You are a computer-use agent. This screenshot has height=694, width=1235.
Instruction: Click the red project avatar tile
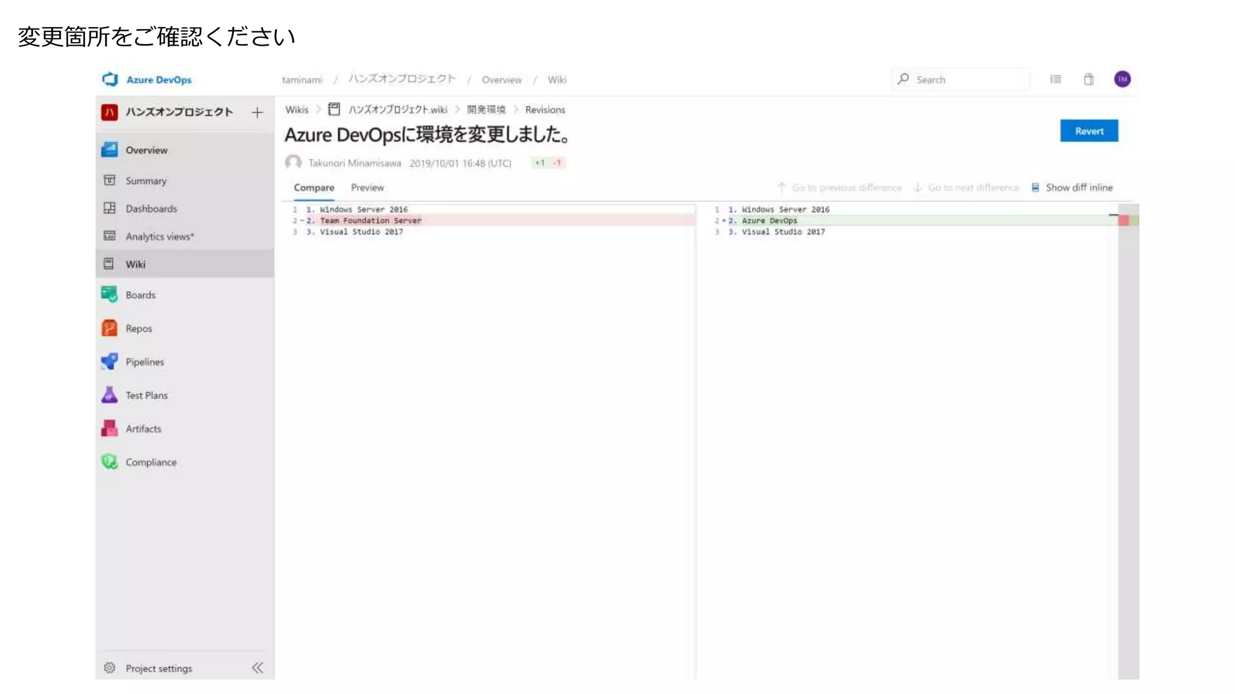point(110,112)
